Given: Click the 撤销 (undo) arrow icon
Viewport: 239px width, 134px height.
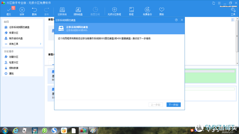Looking at the screenshot, I should coord(34,10).
